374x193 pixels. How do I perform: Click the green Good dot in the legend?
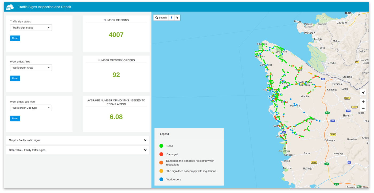pos(161,146)
